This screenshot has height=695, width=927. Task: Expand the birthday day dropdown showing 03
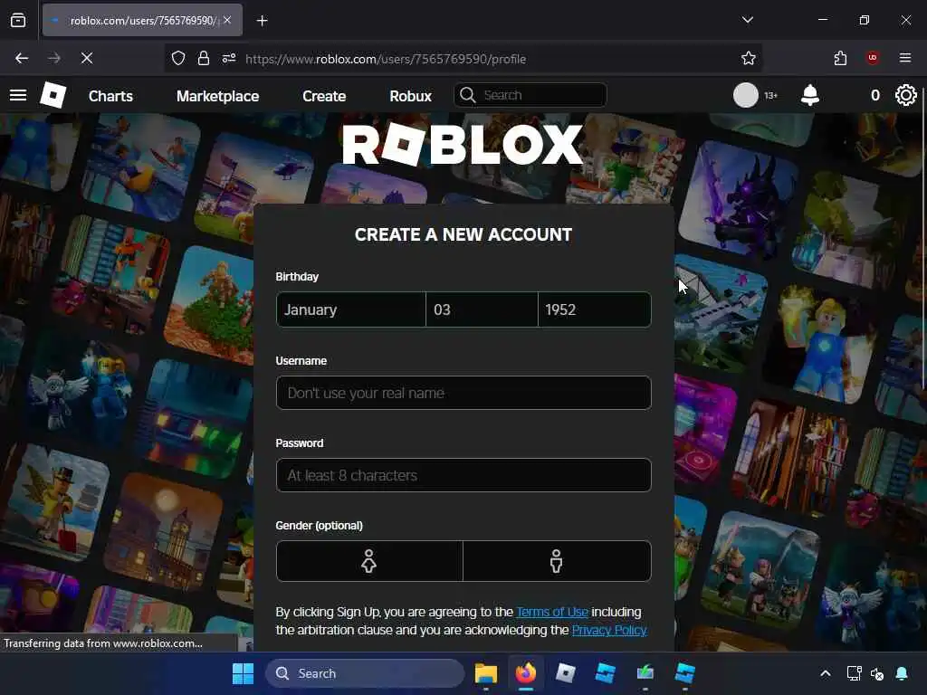(x=482, y=309)
